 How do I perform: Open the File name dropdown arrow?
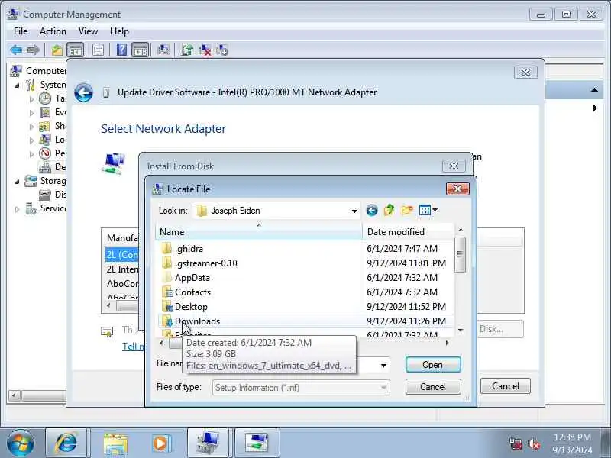pyautogui.click(x=383, y=366)
